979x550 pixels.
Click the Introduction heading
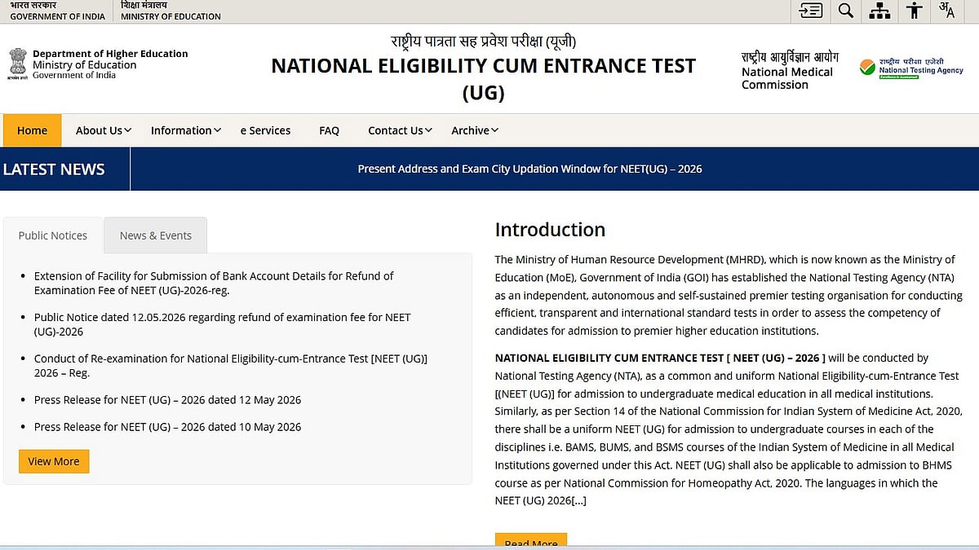pyautogui.click(x=550, y=230)
